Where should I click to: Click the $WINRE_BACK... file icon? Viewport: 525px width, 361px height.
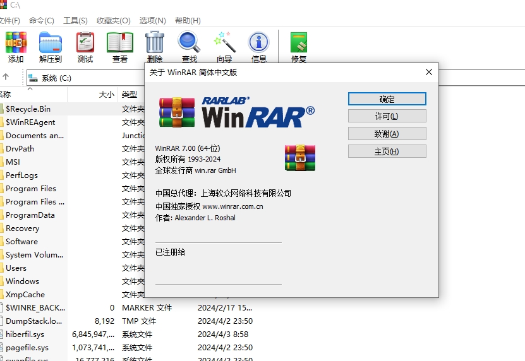point(2,307)
